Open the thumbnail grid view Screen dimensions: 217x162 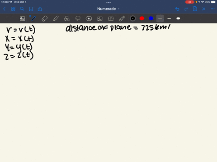tap(13, 9)
